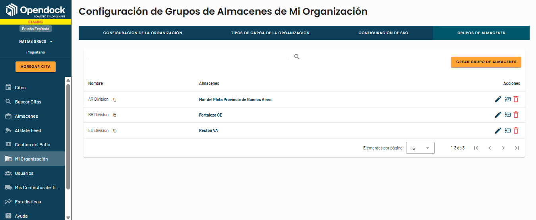This screenshot has width=536, height=220.
Task: Go to next page of results
Action: coord(503,148)
